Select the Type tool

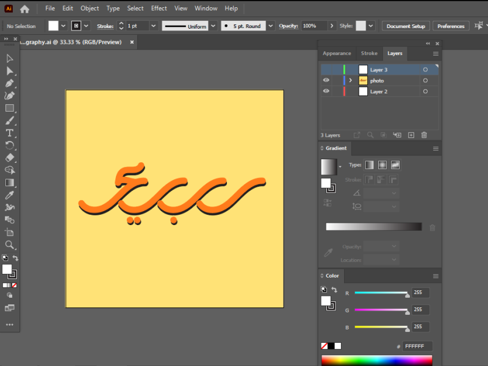pos(10,133)
